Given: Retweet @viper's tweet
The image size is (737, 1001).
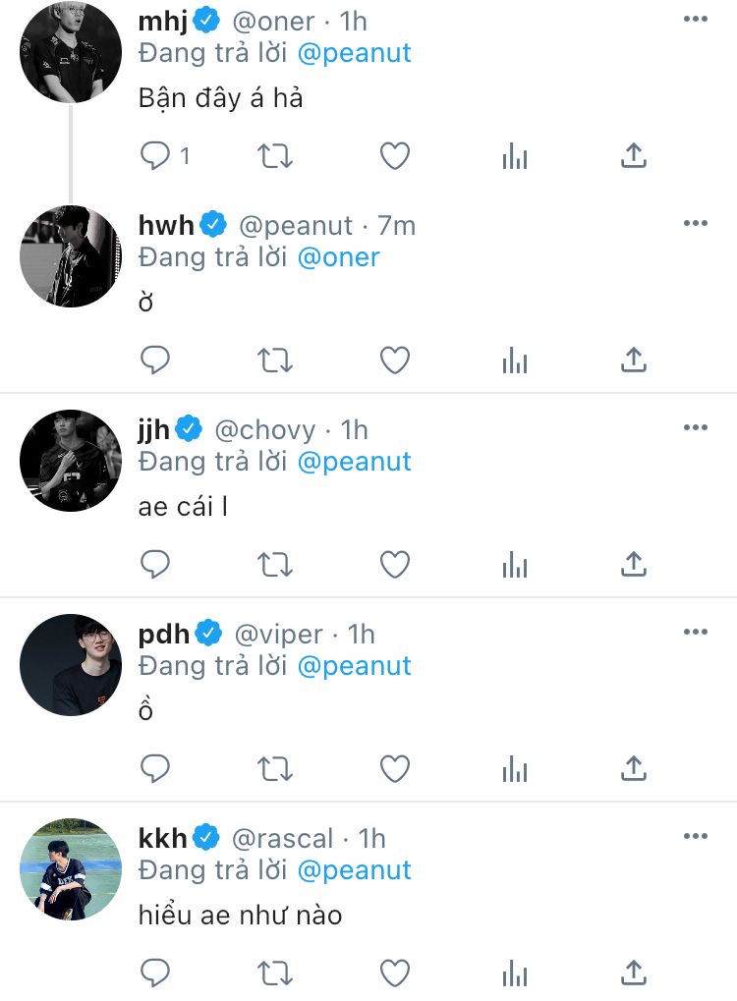Looking at the screenshot, I should (x=275, y=769).
